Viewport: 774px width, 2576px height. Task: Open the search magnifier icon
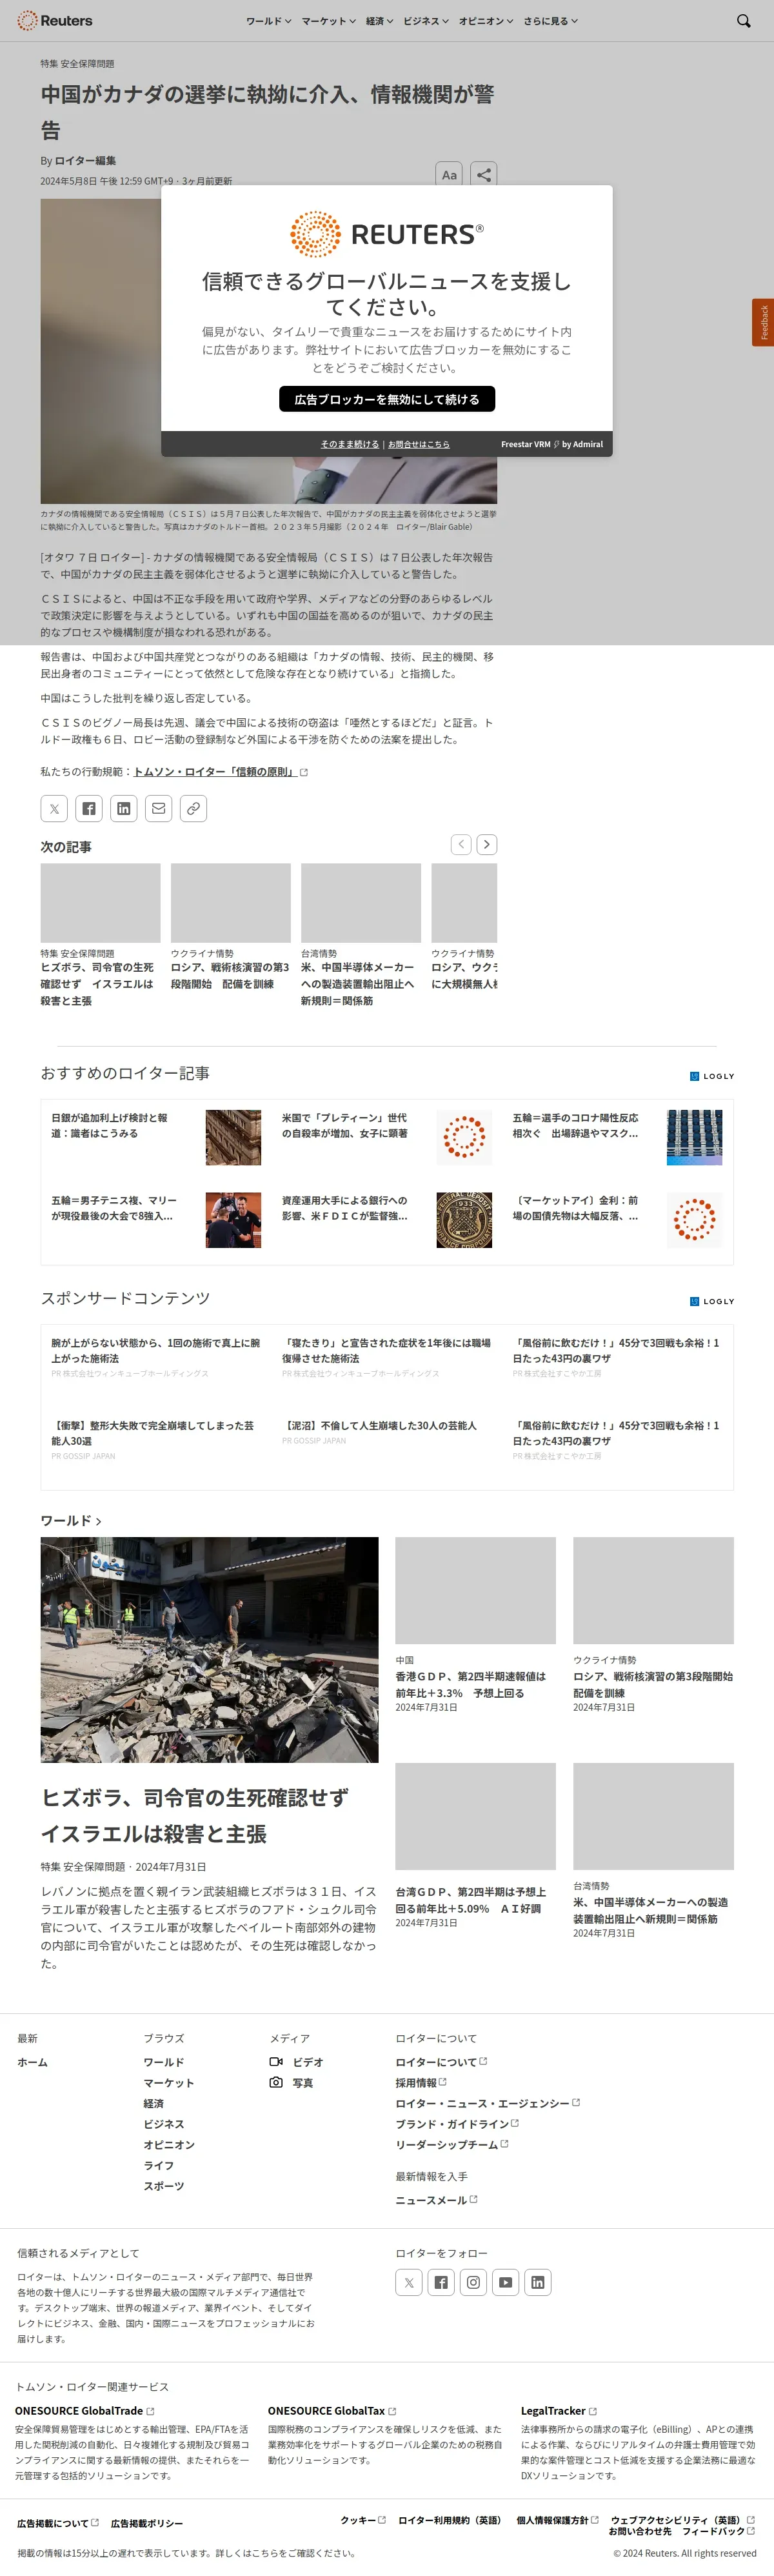coord(743,20)
